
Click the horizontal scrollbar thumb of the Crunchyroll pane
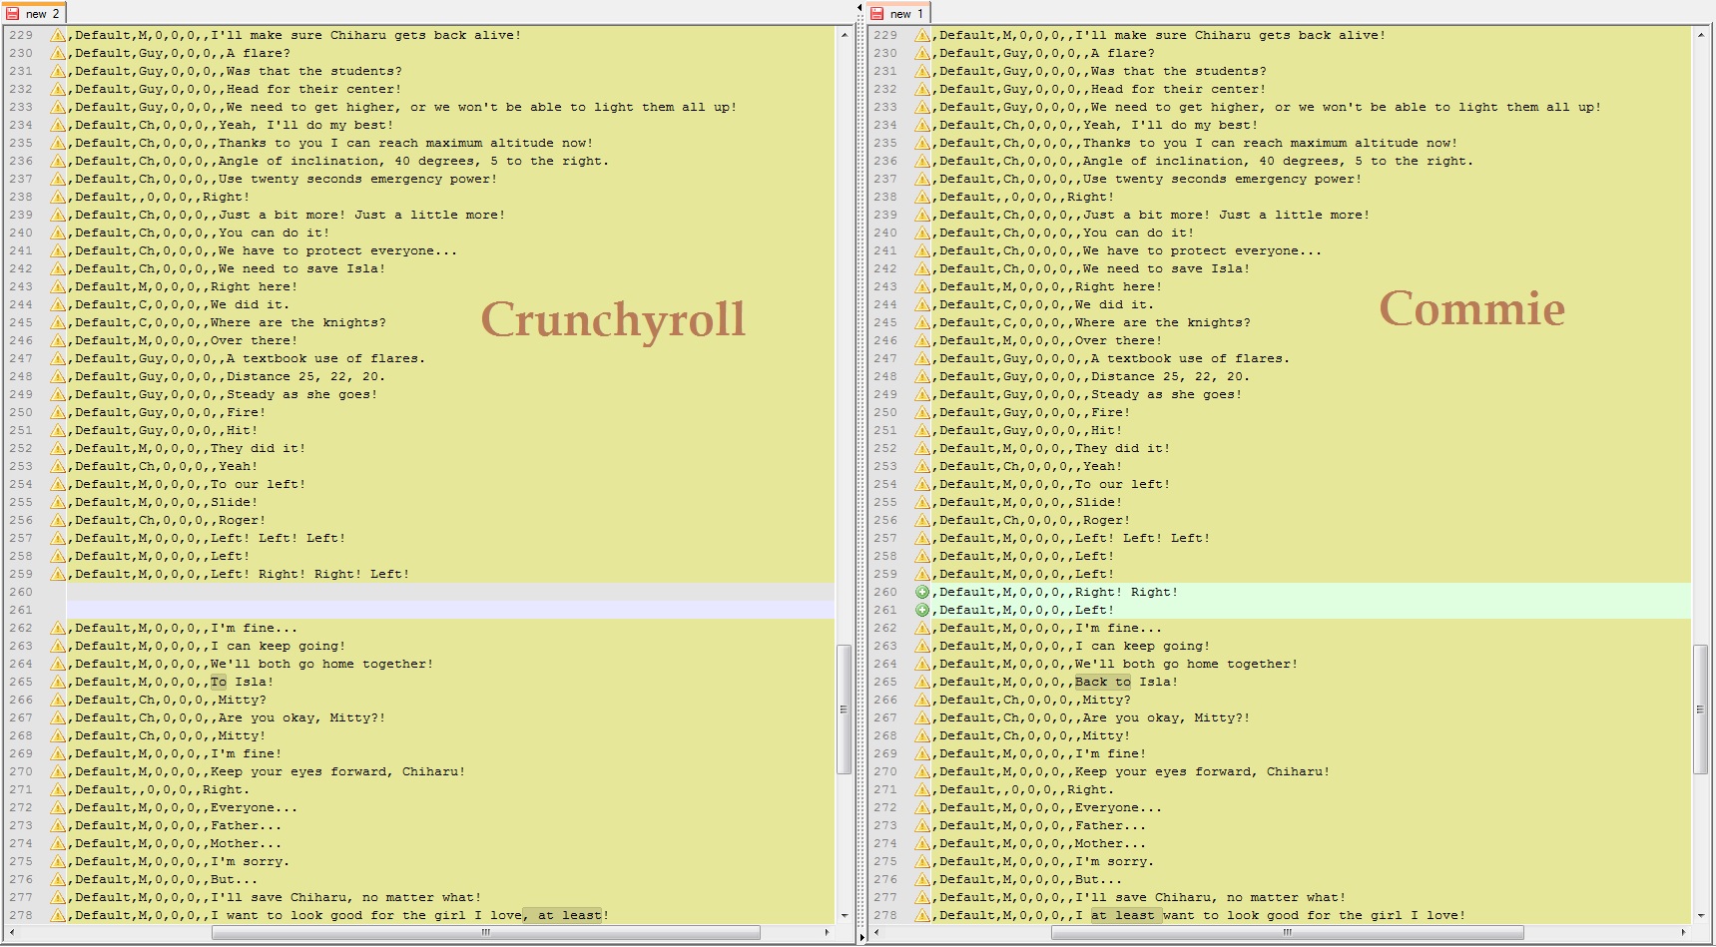(x=486, y=932)
